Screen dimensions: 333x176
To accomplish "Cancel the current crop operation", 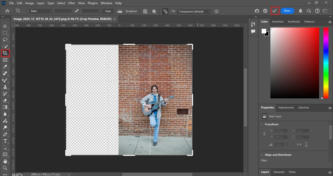I will [x=265, y=11].
